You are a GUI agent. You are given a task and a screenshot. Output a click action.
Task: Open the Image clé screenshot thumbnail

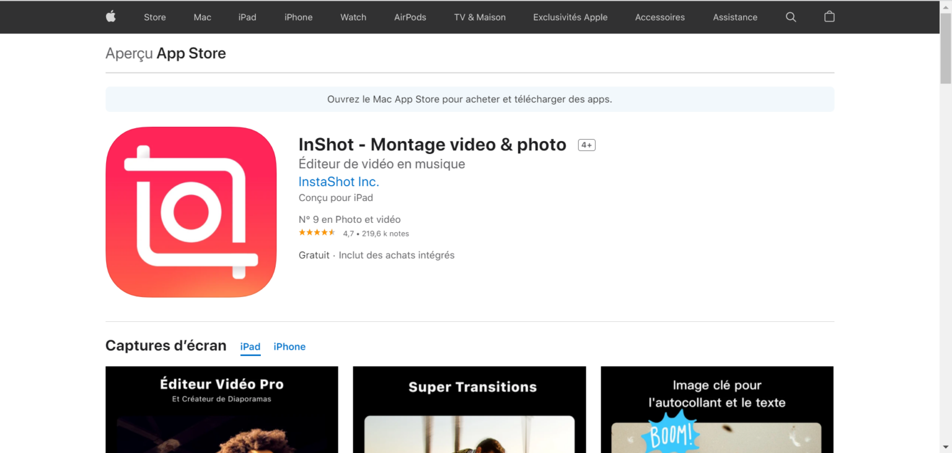tap(717, 410)
